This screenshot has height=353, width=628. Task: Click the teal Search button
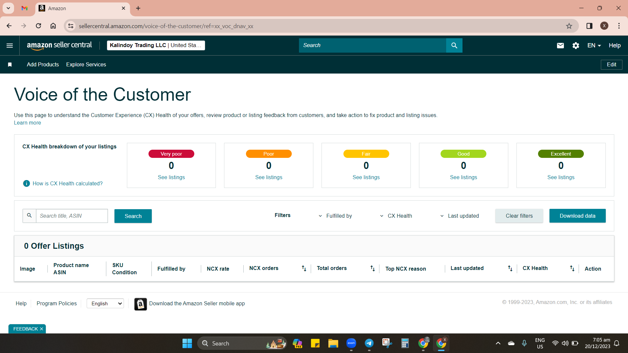(x=133, y=216)
